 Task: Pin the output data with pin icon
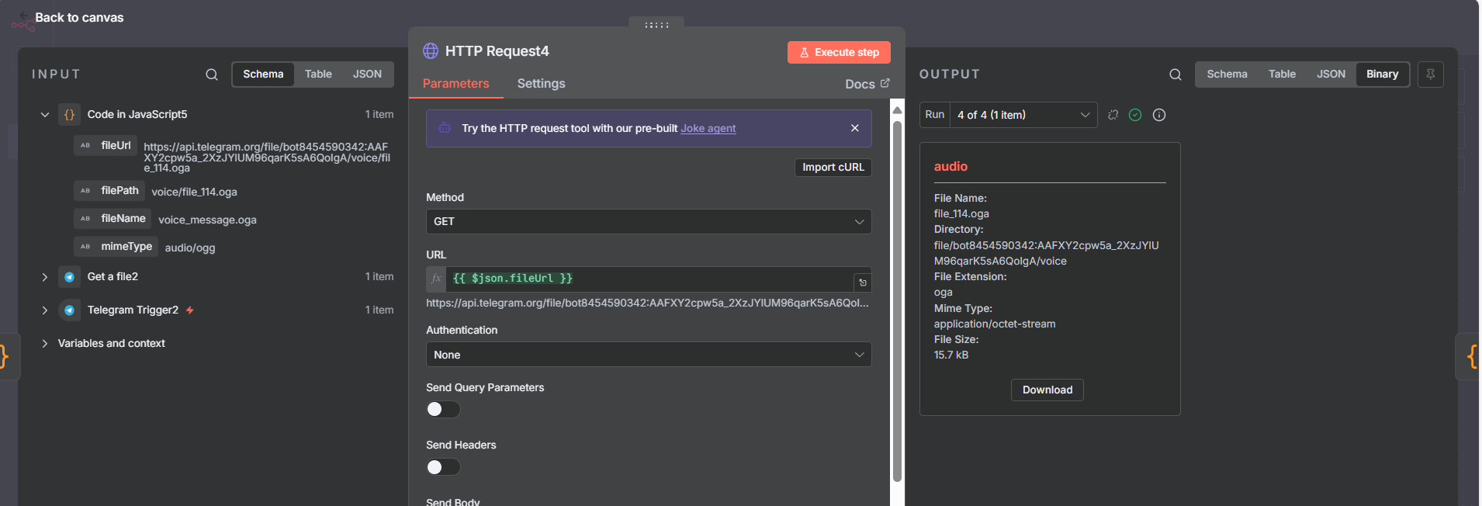(x=1430, y=75)
